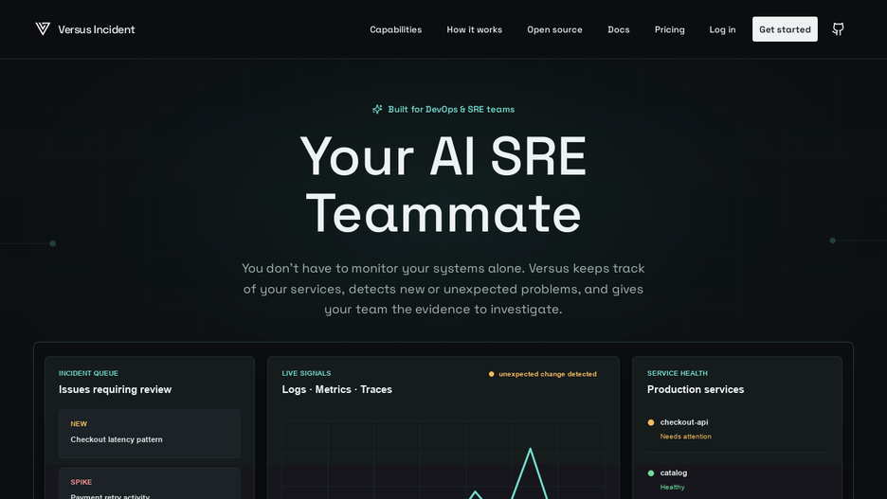Viewport: 887px width, 499px height.
Task: Select the checkout-api service row
Action: click(737, 429)
